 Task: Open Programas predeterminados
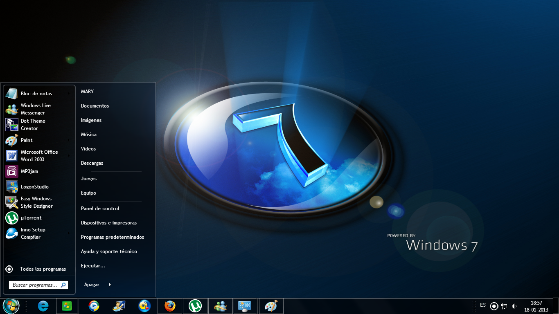tap(113, 237)
